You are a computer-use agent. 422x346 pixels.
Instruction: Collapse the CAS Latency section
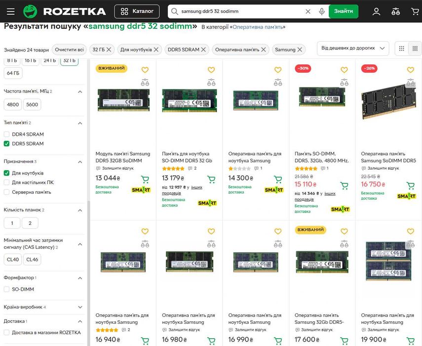[x=80, y=244]
